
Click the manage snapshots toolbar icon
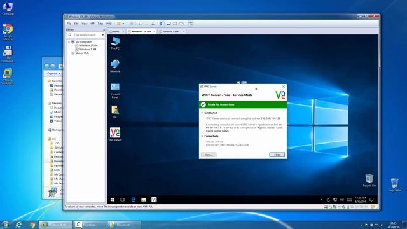pyautogui.click(x=153, y=24)
